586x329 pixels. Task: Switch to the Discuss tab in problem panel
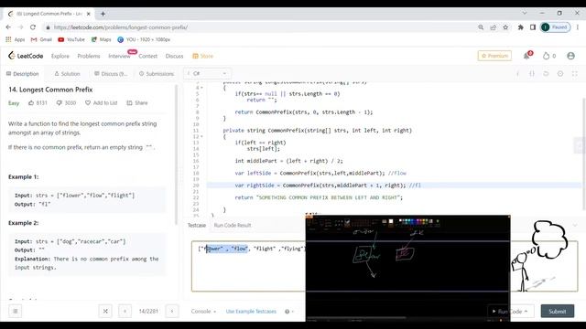(x=111, y=74)
